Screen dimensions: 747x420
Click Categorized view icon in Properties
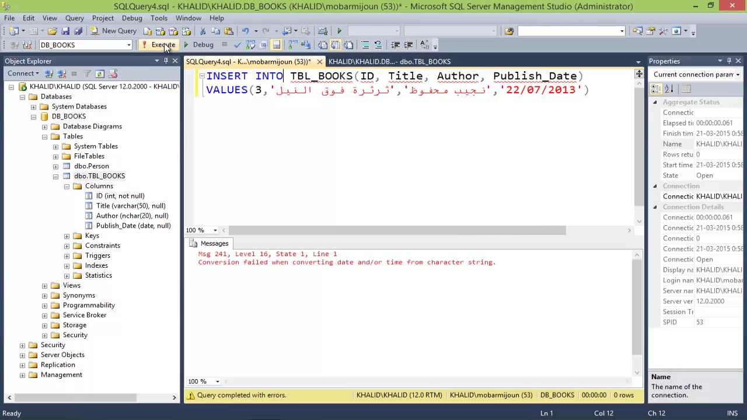point(657,89)
